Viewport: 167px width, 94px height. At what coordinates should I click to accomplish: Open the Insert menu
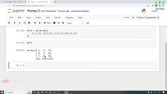pyautogui.click(x=38, y=17)
